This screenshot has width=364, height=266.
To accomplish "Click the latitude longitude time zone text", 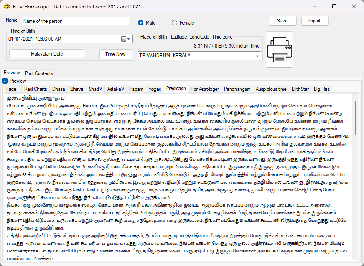I will [227, 46].
